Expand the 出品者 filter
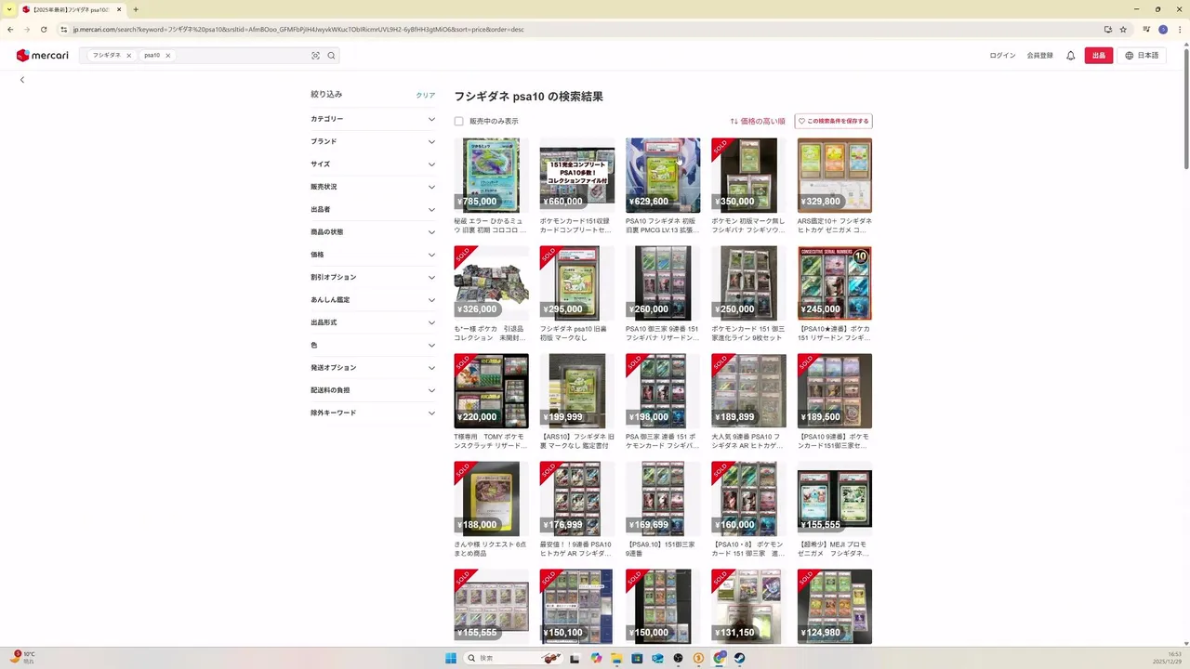 coord(373,209)
